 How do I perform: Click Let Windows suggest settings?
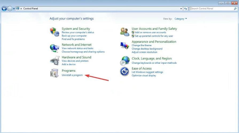click(147, 72)
